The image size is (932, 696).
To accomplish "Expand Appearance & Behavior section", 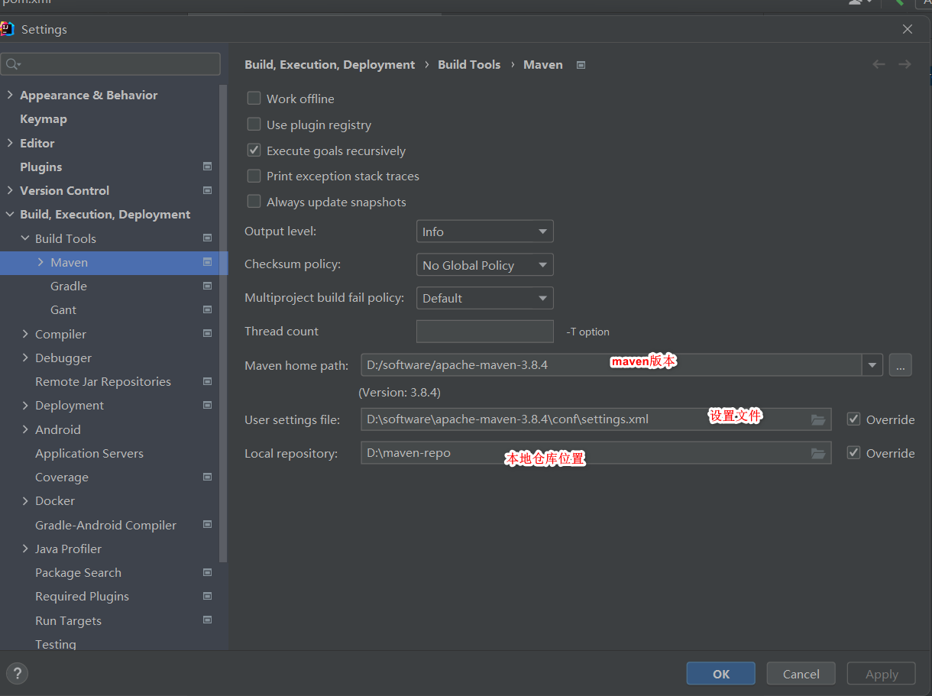I will tap(10, 95).
